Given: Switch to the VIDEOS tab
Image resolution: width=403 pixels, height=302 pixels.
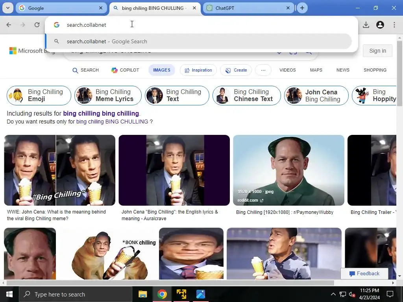Looking at the screenshot, I should click(x=288, y=70).
